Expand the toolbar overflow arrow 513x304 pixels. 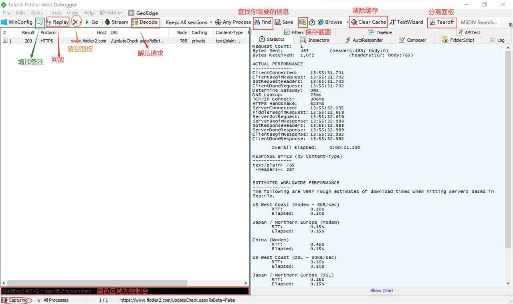(x=510, y=24)
